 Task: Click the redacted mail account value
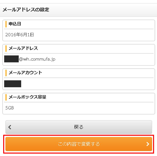click(x=13, y=84)
